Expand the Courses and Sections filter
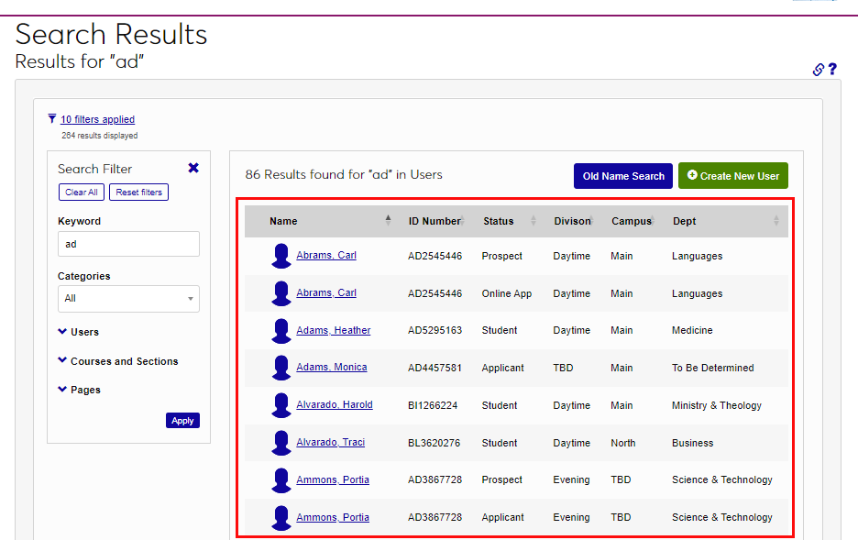 click(124, 361)
